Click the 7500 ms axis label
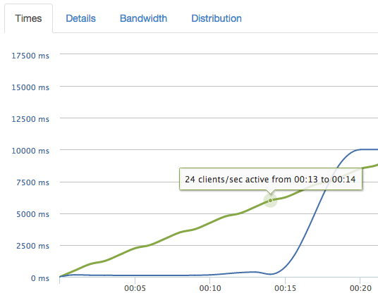This screenshot has width=378, height=305. point(32,182)
